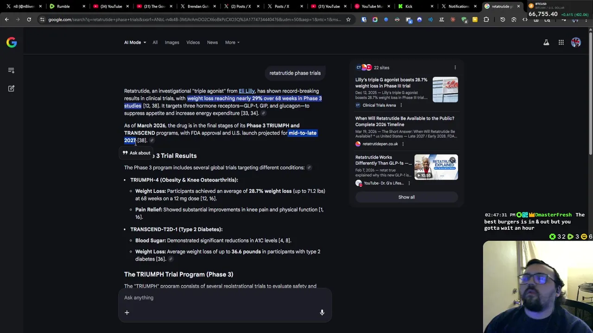Viewport: 593px width, 333px height.
Task: Switch to the All search tab
Action: pyautogui.click(x=155, y=43)
